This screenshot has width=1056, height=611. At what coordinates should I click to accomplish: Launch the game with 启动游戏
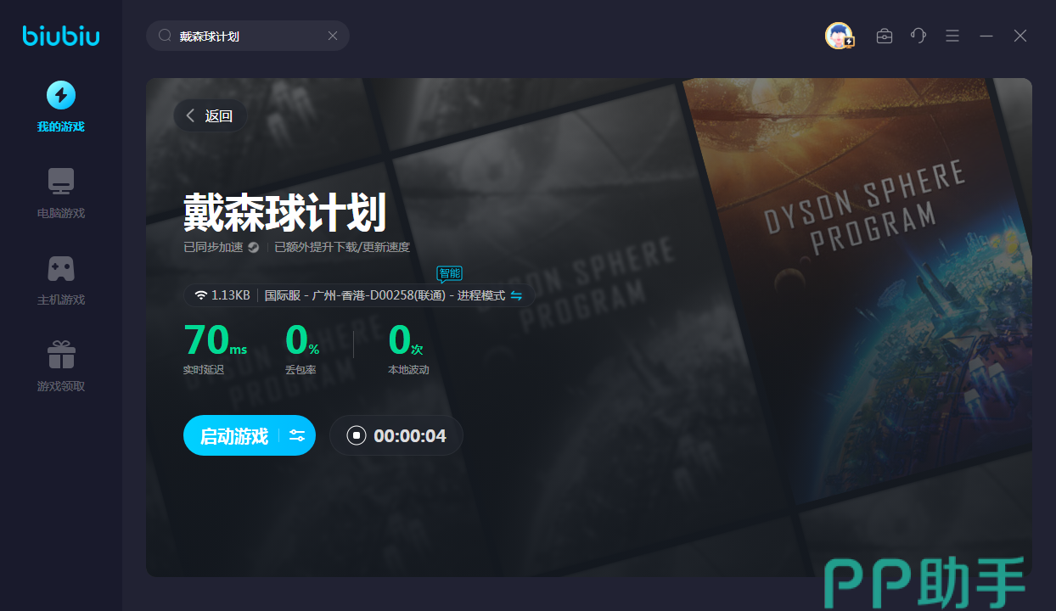tap(233, 436)
